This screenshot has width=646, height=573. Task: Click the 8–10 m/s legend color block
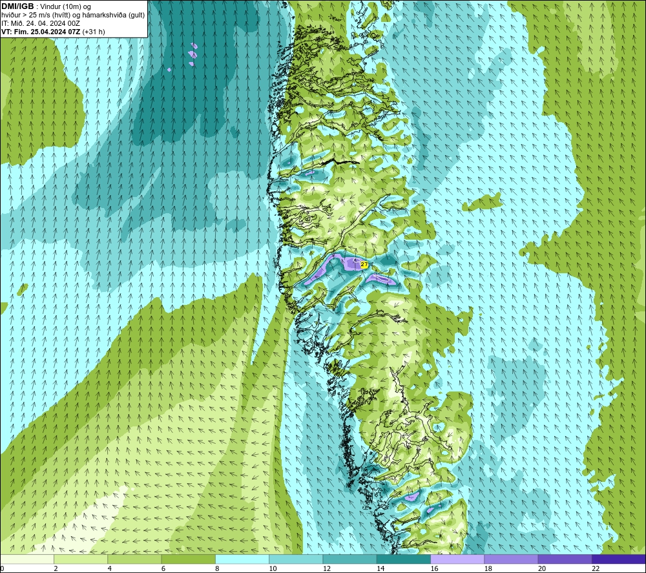242,559
